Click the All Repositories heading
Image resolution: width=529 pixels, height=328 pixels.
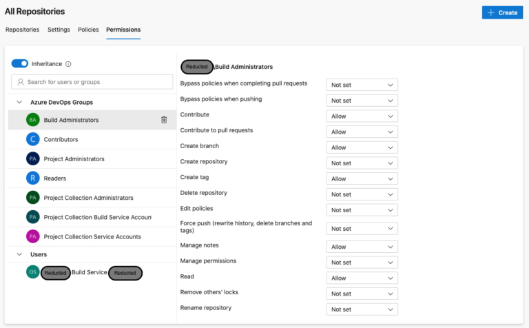(x=34, y=12)
